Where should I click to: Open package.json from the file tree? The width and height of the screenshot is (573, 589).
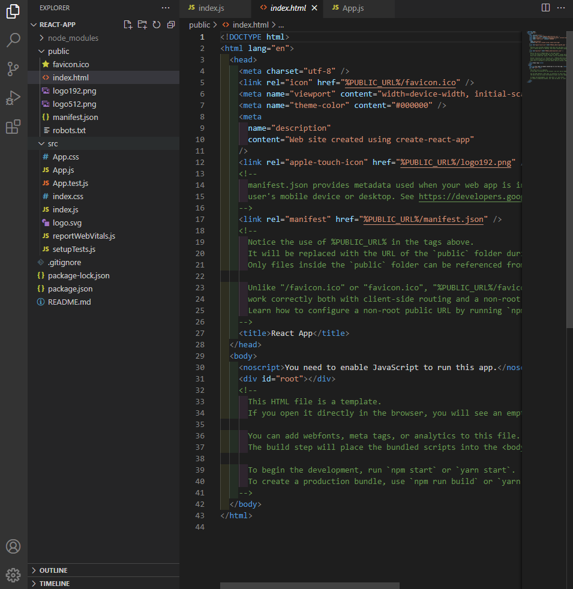[70, 289]
